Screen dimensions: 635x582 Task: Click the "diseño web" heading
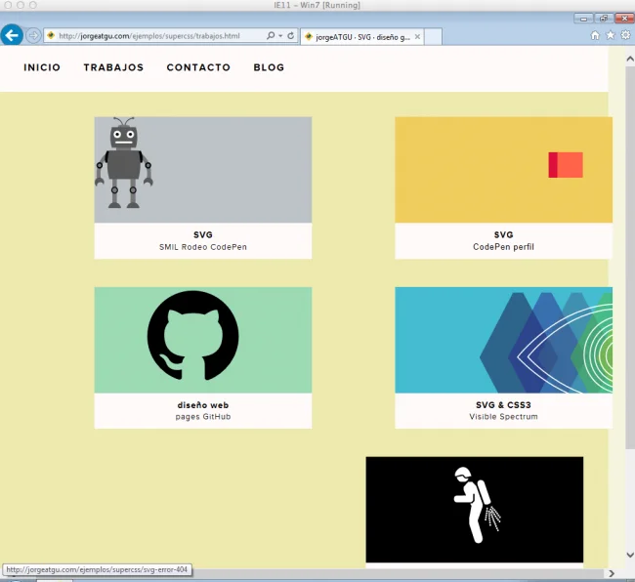pos(203,404)
